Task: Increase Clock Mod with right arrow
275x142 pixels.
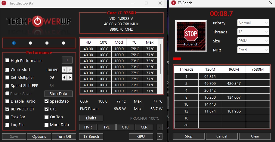Action: pyautogui.click(x=70, y=70)
